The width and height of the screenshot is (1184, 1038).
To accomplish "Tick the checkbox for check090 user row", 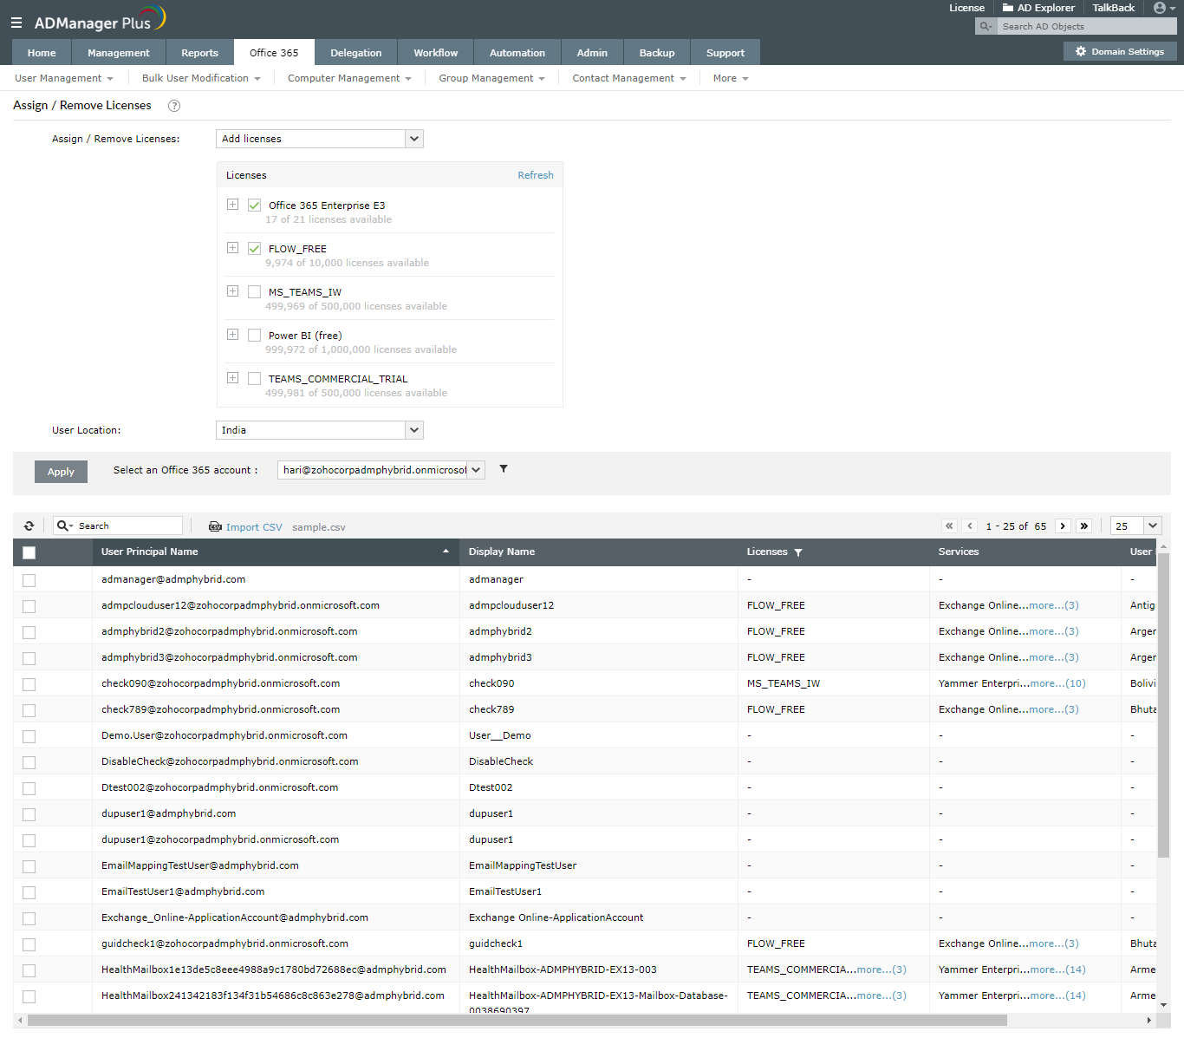I will [29, 684].
